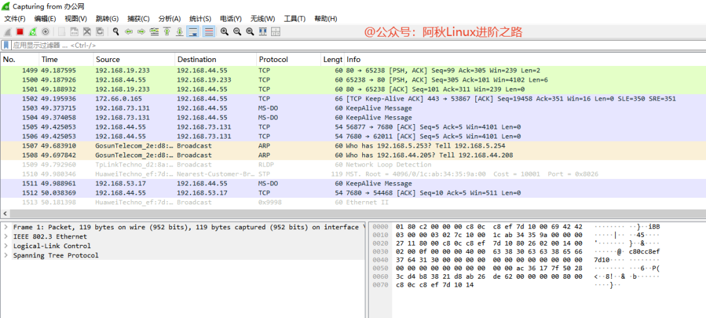Focus the display filter input field
The width and height of the screenshot is (706, 318).
[327, 45]
